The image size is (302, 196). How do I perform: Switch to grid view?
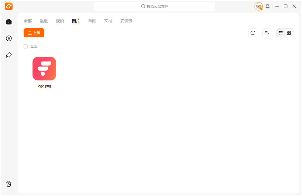click(x=289, y=33)
